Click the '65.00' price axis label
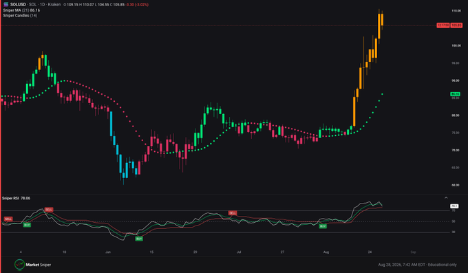Screen dimensions: 468x273 (x=456, y=168)
